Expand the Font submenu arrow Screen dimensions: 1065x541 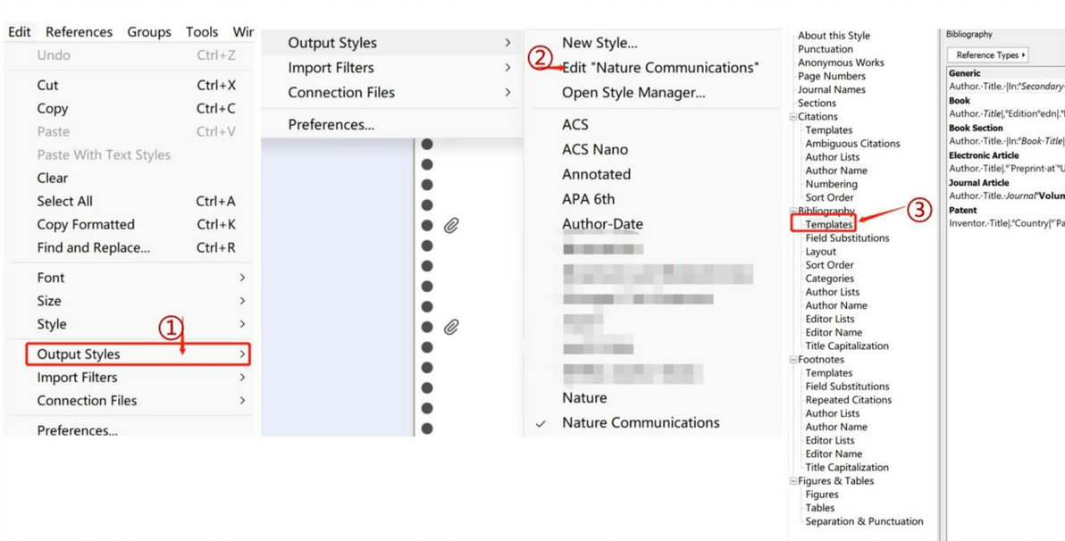tap(242, 278)
